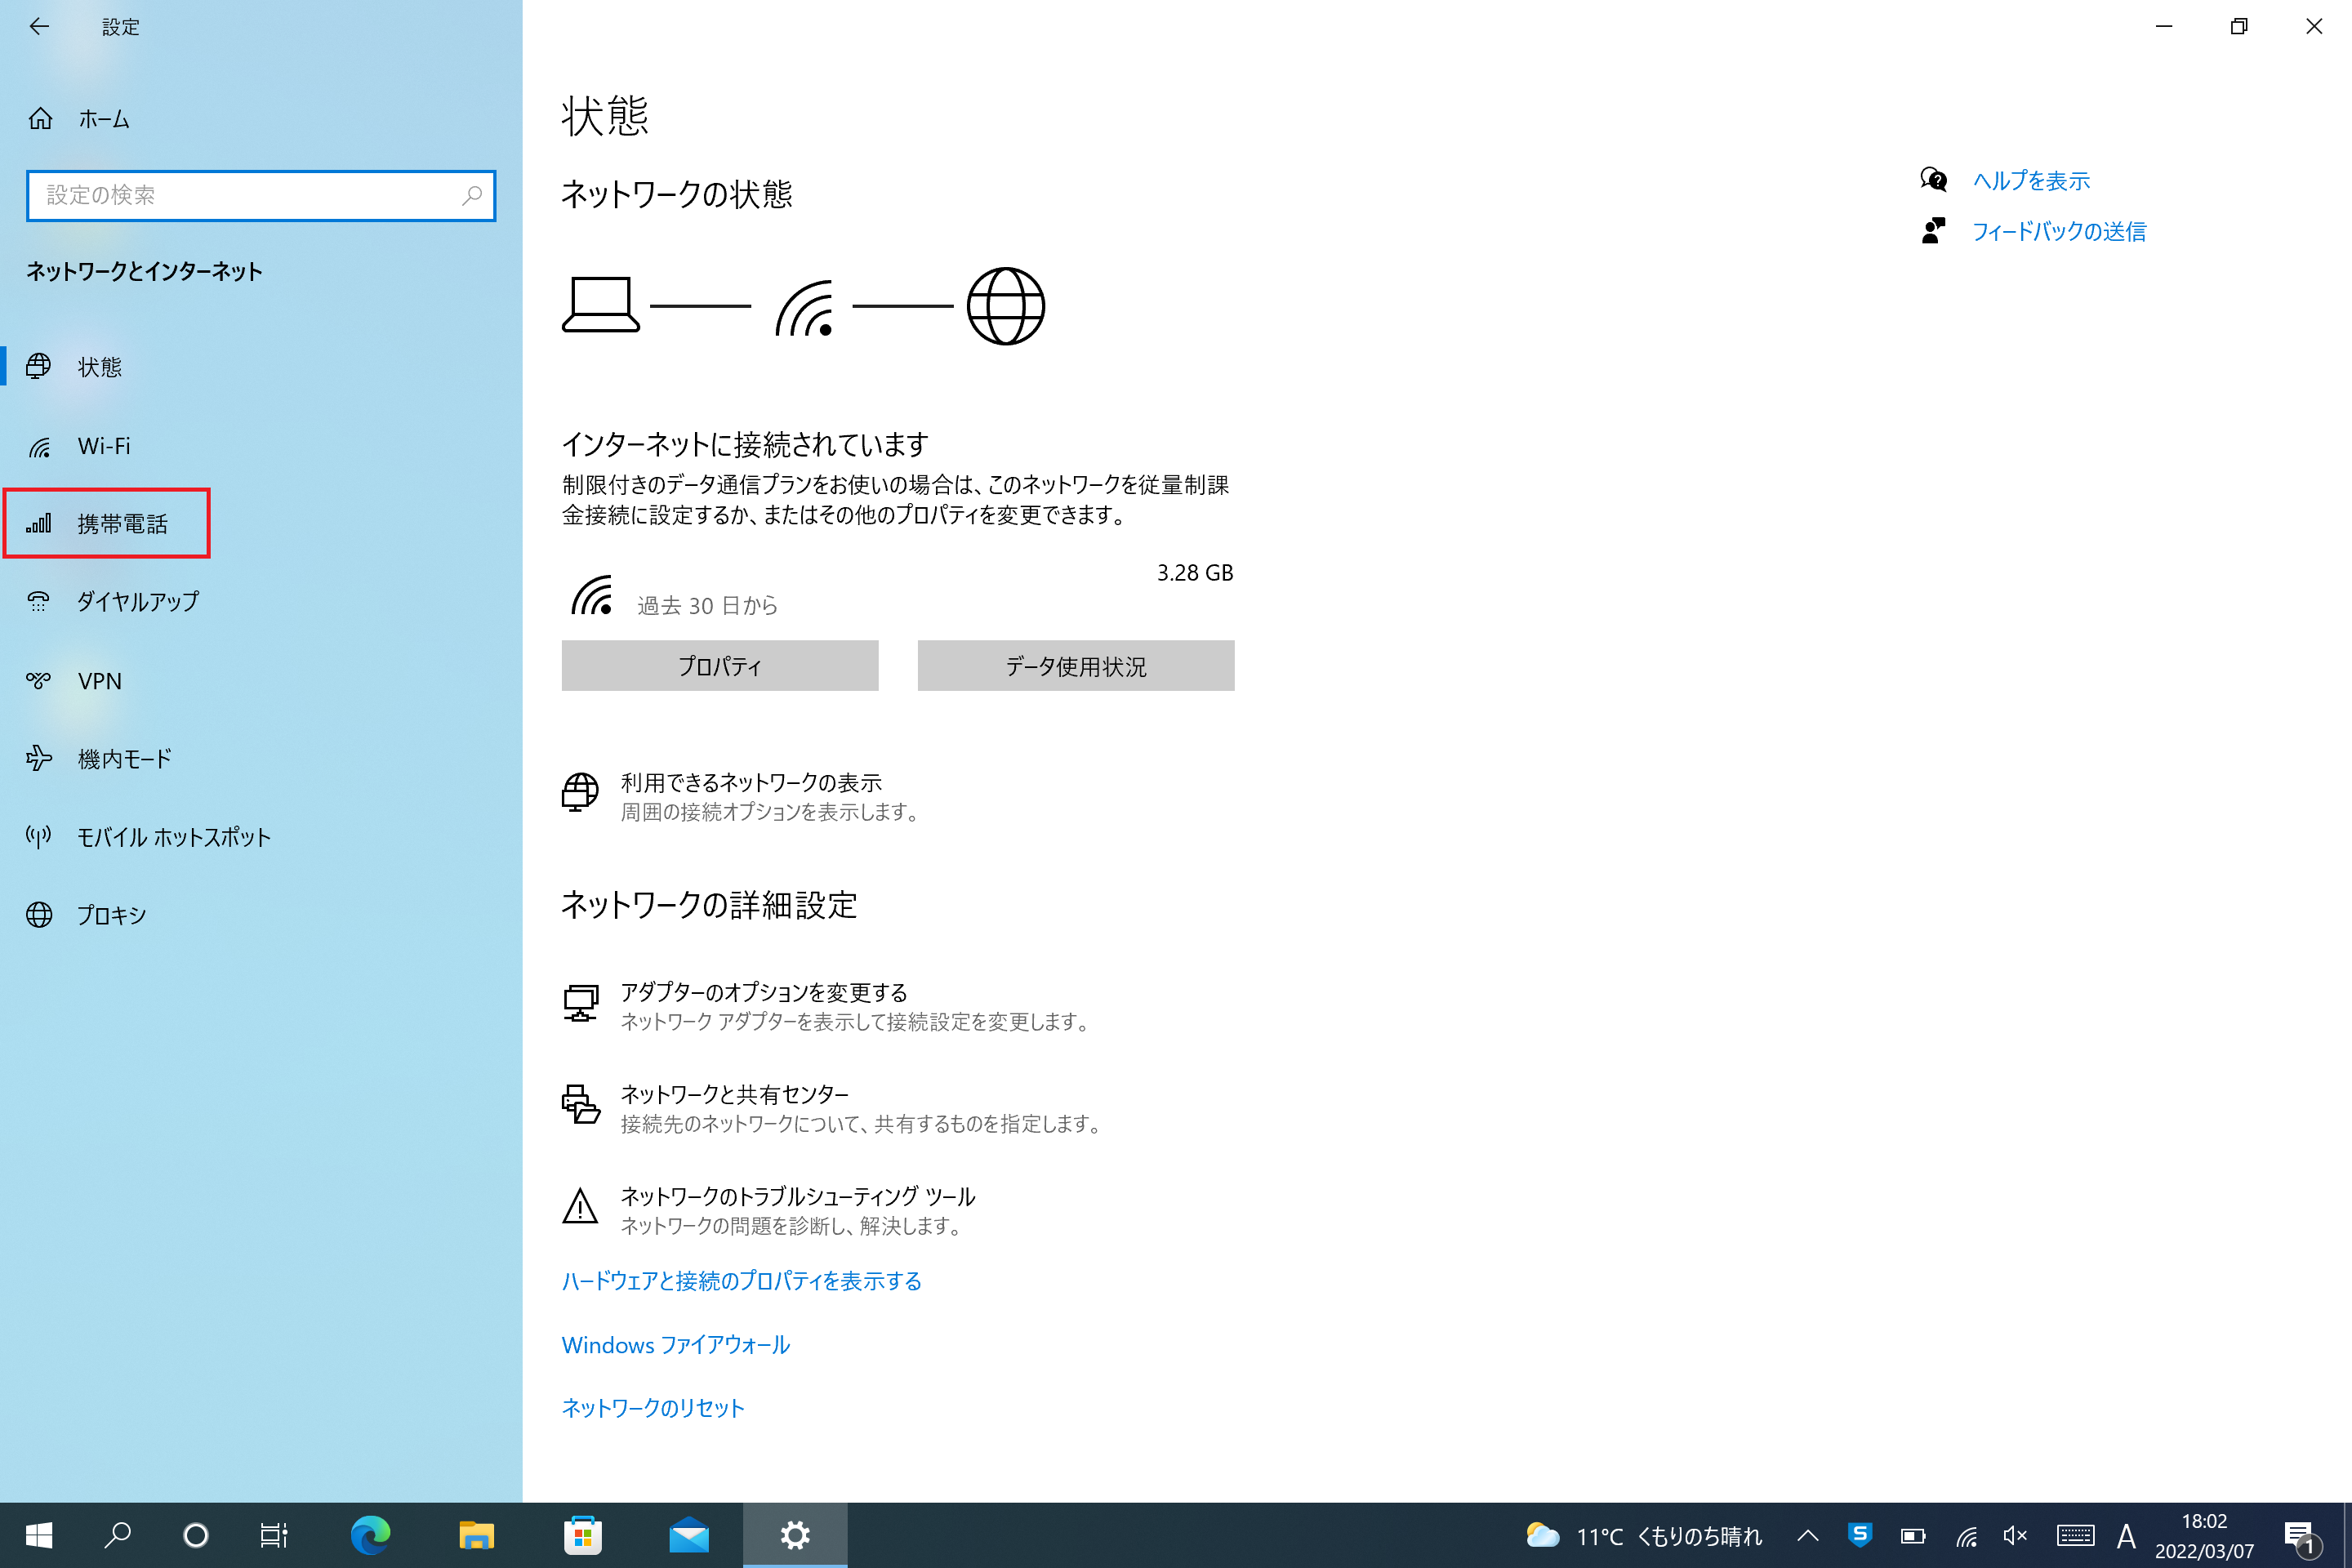Open Cortana circle on taskbar

tap(196, 1535)
